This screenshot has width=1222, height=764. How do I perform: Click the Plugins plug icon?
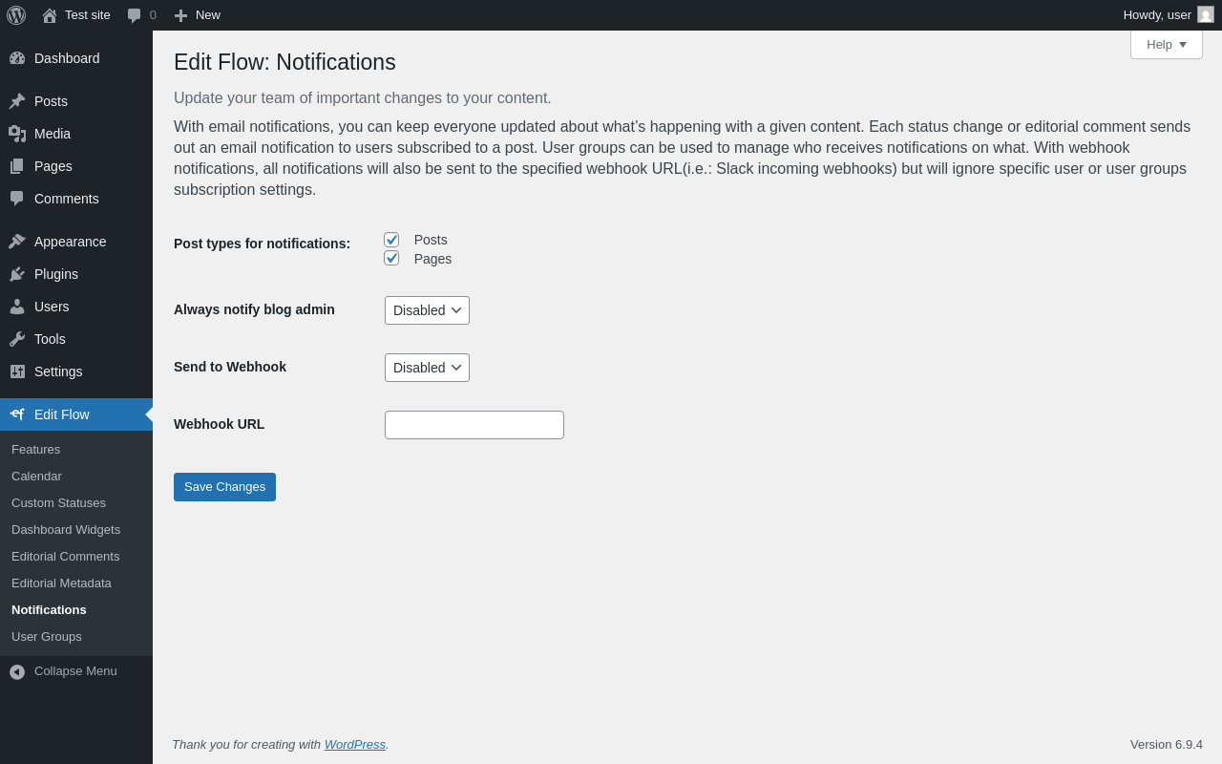tap(17, 274)
